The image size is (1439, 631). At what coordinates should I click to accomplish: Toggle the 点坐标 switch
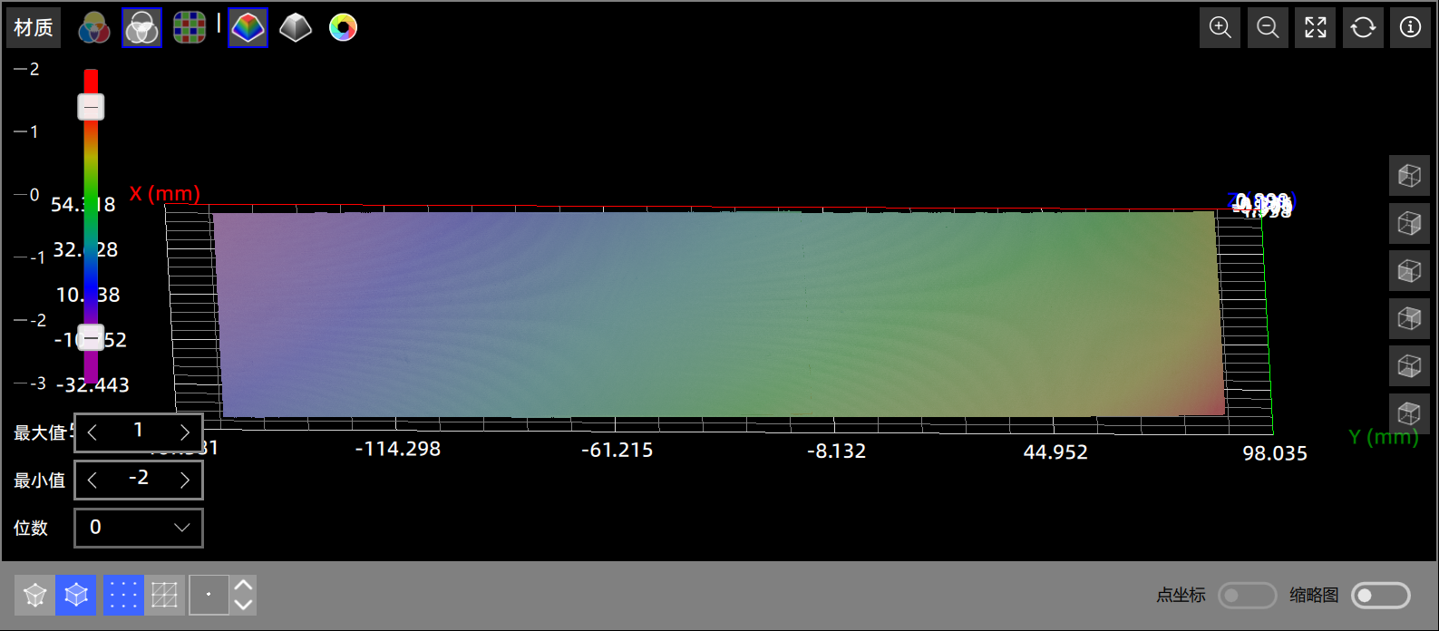[x=1247, y=595]
